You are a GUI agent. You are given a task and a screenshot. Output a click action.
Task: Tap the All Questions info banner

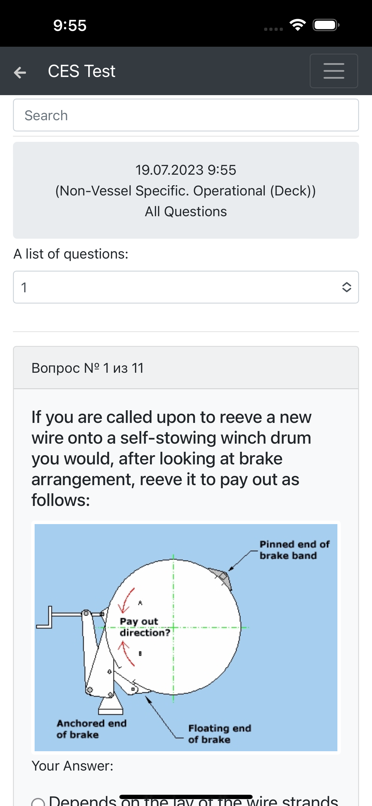186,190
